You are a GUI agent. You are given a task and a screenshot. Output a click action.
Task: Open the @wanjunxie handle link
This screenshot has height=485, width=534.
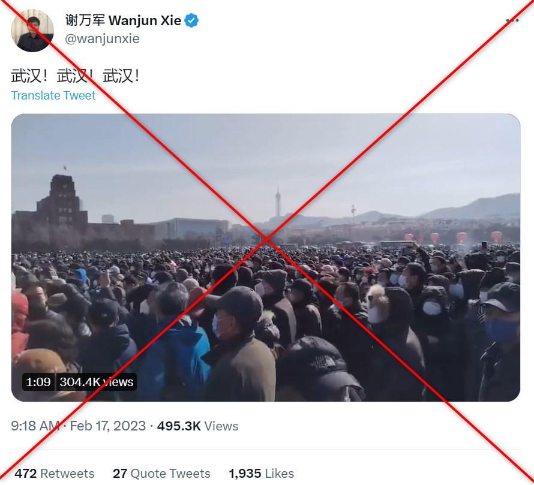tap(102, 39)
